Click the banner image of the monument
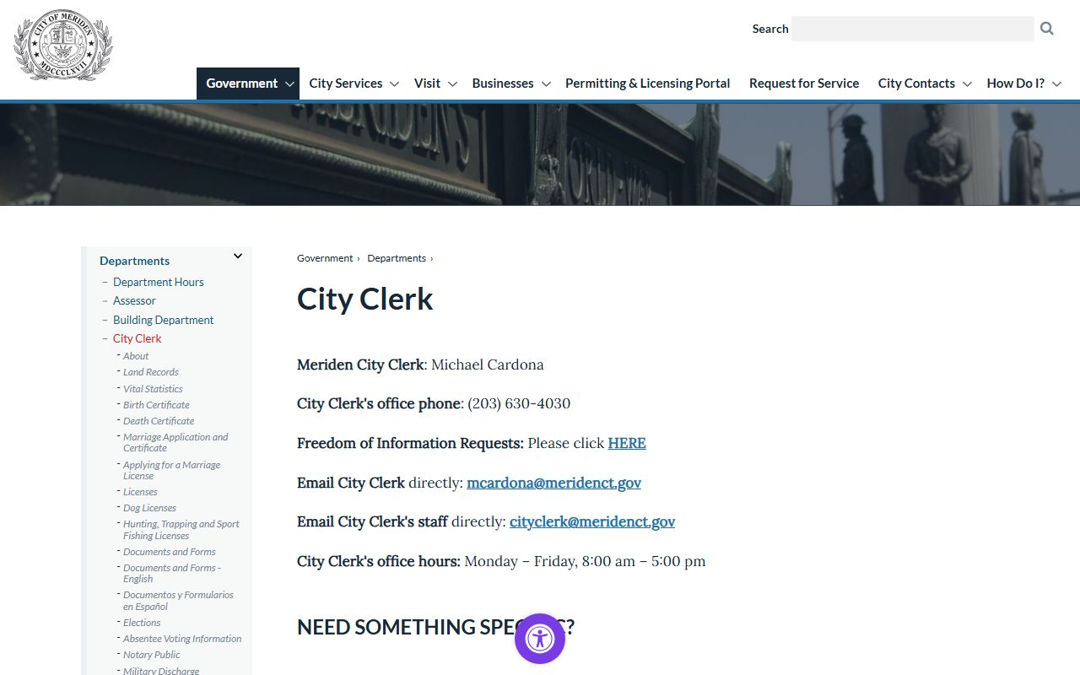This screenshot has width=1080, height=675. coord(540,154)
